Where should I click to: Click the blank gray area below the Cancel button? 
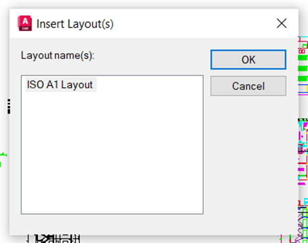(248, 157)
